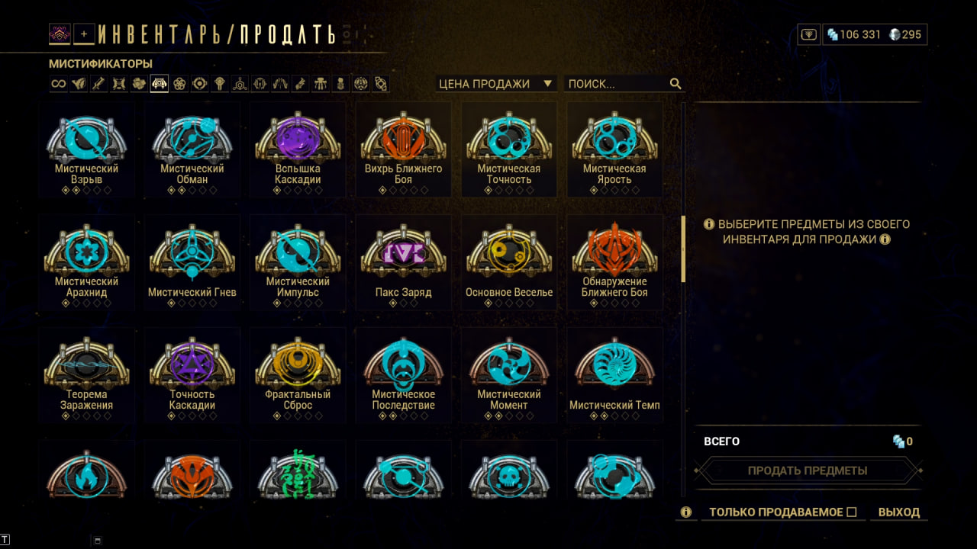Select the Теорема Заражения arcane
Image resolution: width=977 pixels, height=549 pixels.
[86, 376]
